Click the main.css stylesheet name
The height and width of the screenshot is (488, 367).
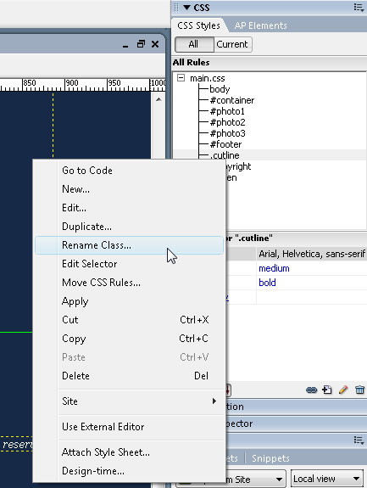(208, 78)
